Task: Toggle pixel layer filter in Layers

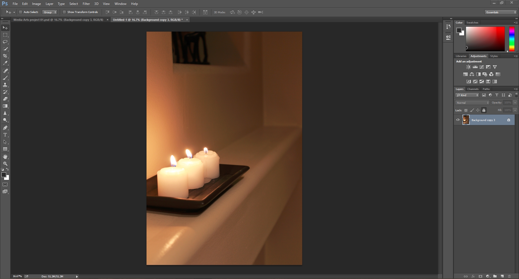Action: pos(484,95)
